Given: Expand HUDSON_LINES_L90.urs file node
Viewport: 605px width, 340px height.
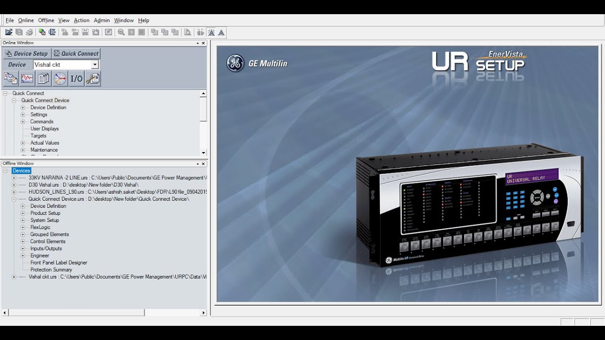Looking at the screenshot, I should (x=14, y=192).
